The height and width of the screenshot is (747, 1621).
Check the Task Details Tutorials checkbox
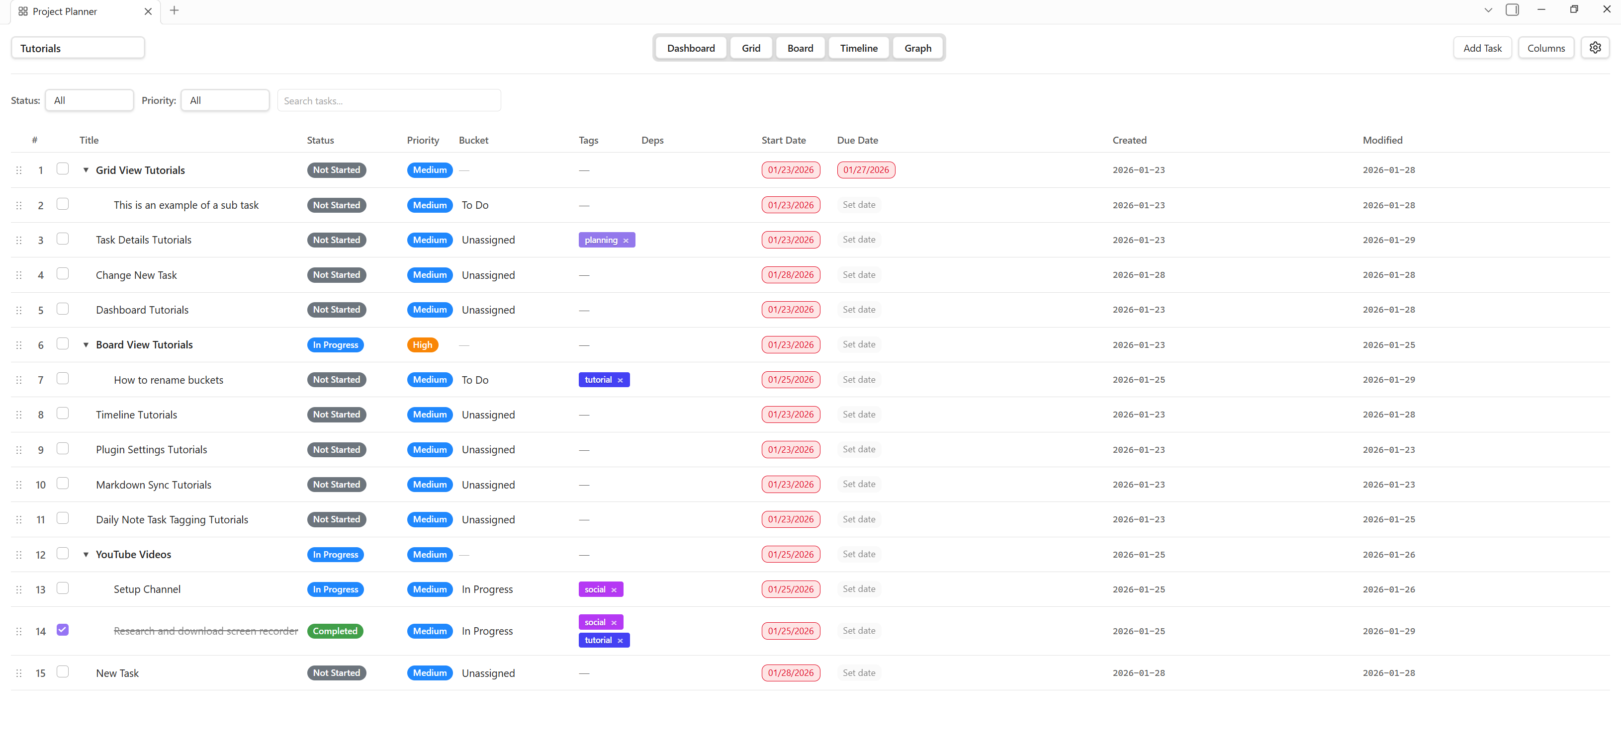[x=62, y=239]
